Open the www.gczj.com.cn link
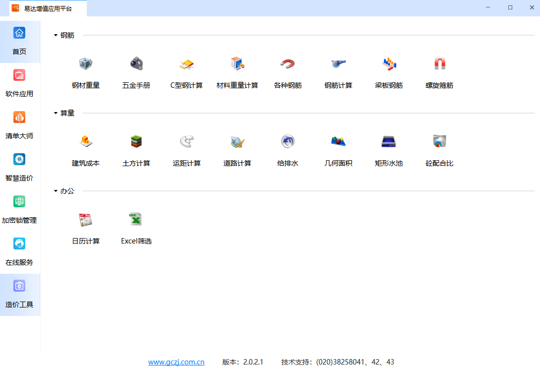Viewport: 540px width, 368px height. tap(176, 362)
